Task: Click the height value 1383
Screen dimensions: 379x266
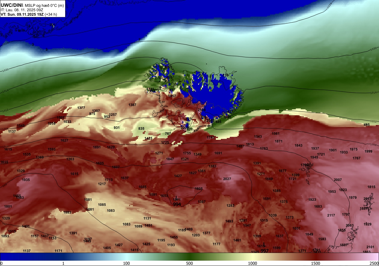Action: pos(212,166)
